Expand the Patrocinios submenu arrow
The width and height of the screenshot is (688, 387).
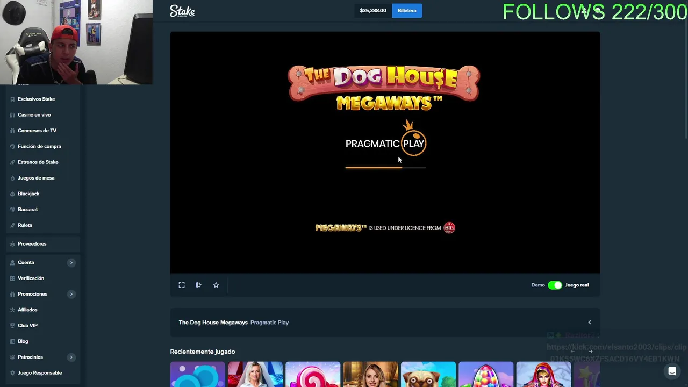[71, 357]
